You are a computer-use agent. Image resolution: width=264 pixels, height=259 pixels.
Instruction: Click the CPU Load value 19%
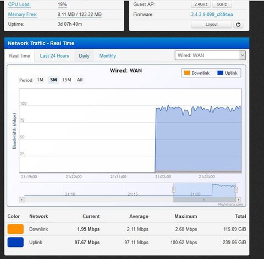pos(62,4)
